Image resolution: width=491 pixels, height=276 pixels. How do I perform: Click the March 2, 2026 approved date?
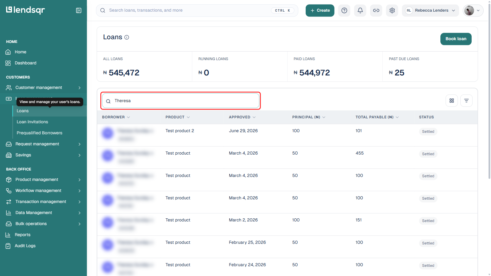pos(243,220)
